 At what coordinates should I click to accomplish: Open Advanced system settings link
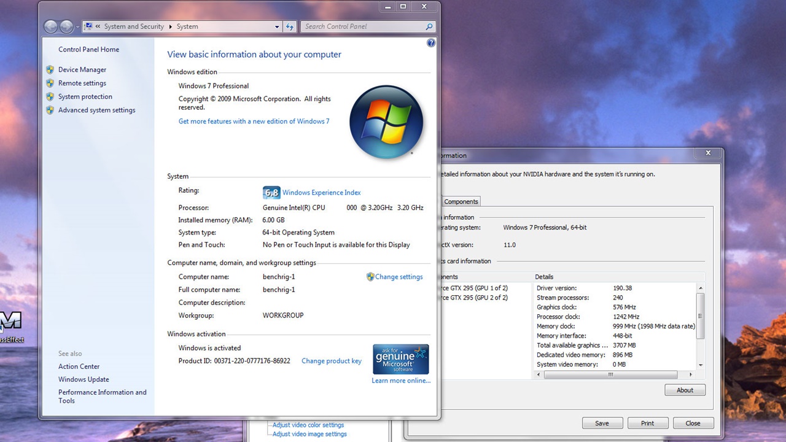[96, 110]
